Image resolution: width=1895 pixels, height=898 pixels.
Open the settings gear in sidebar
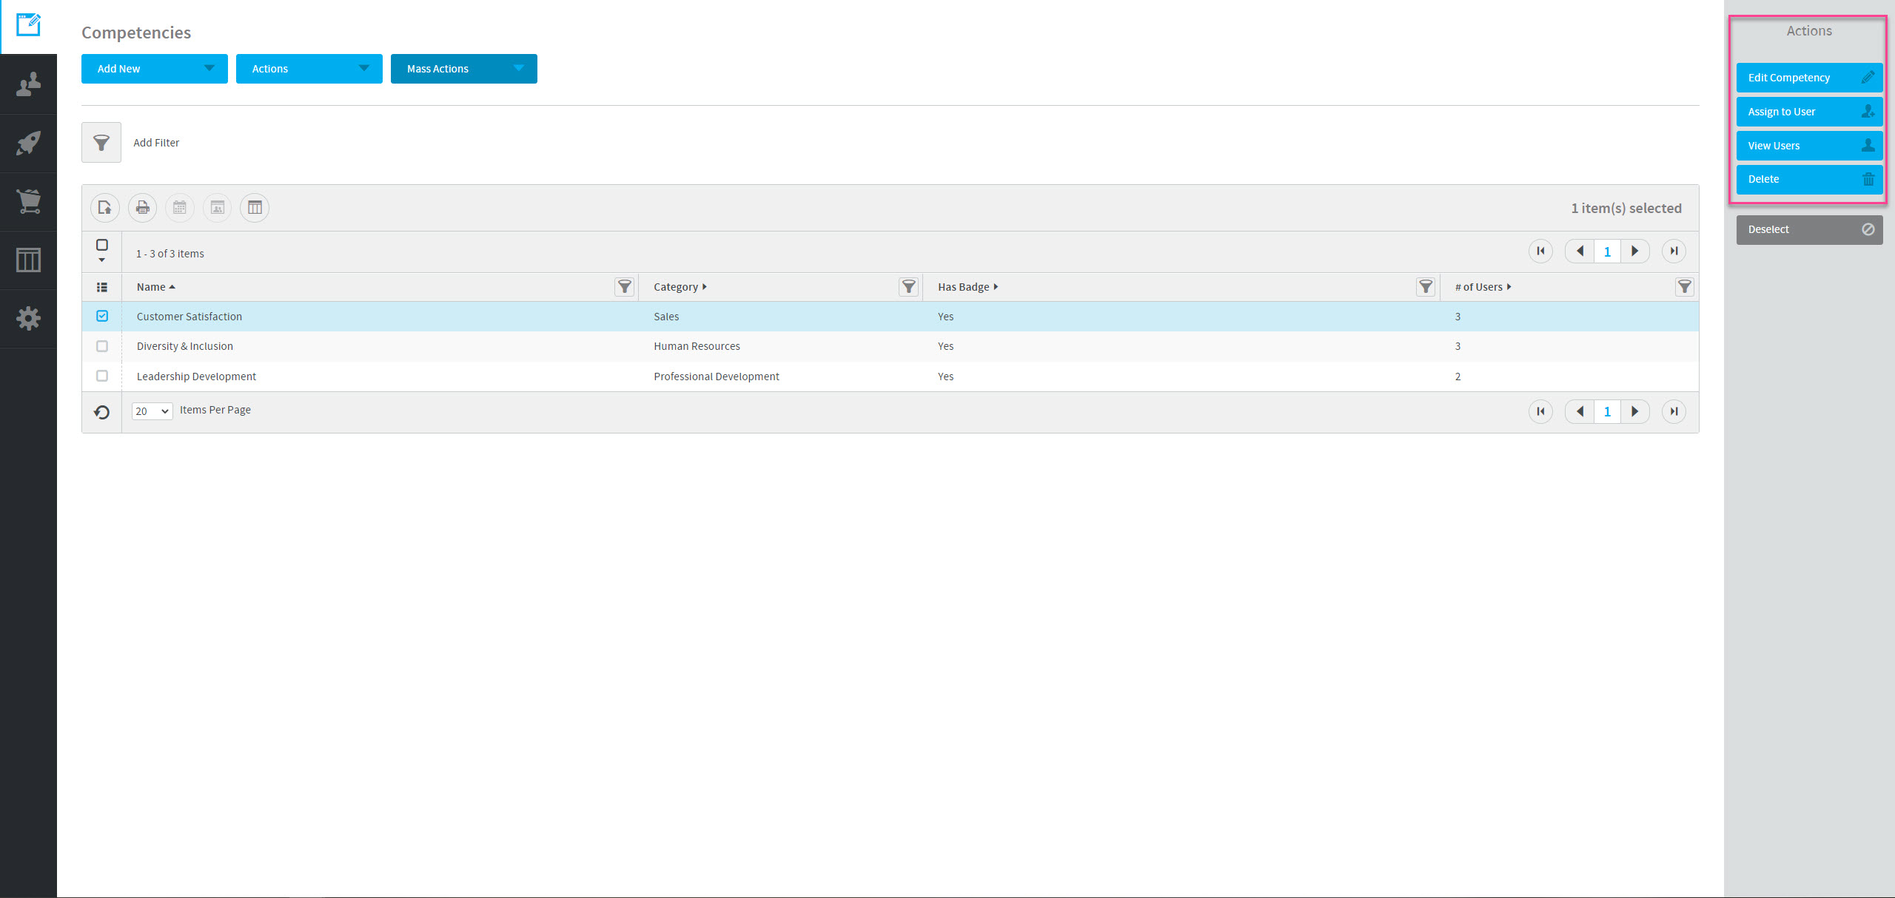28,318
